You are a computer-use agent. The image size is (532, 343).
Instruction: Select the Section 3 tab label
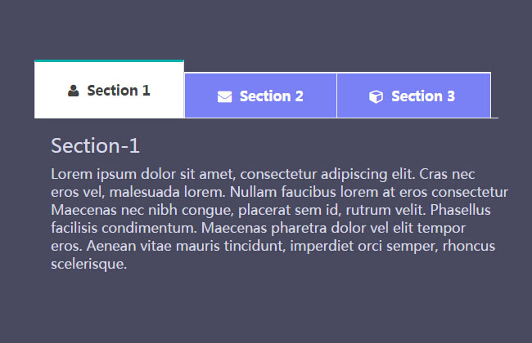click(x=423, y=96)
